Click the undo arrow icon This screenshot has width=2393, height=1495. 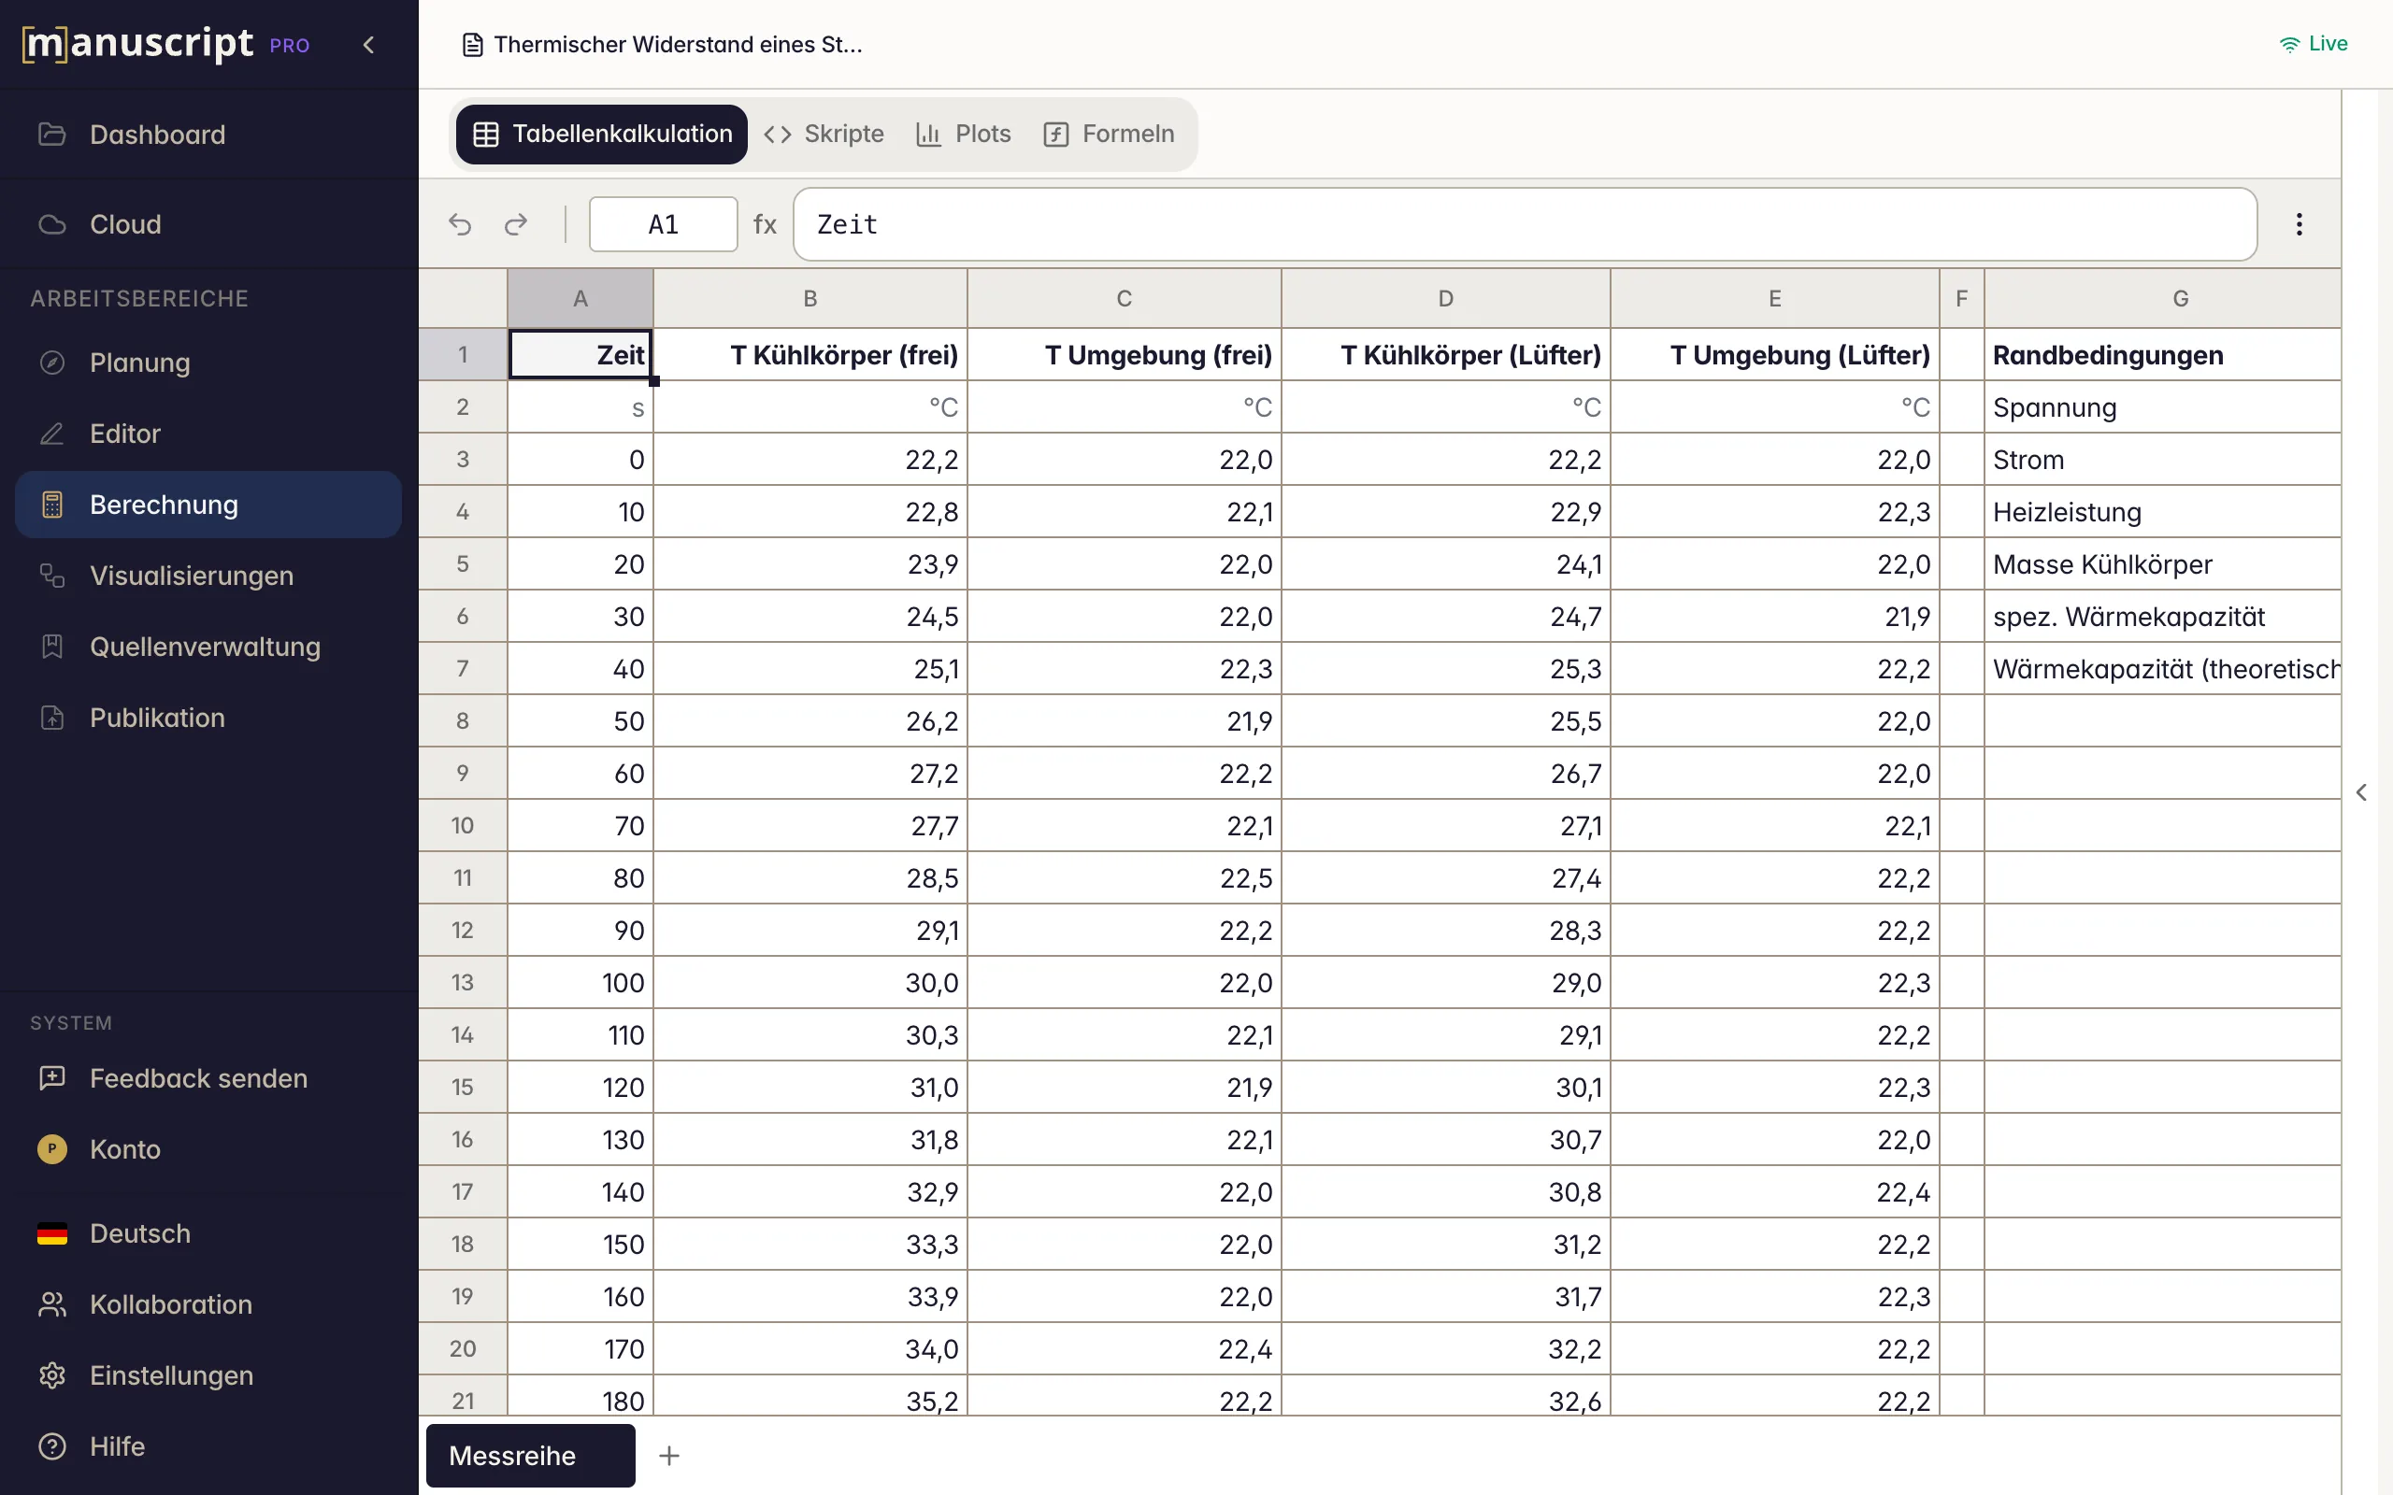(x=460, y=224)
